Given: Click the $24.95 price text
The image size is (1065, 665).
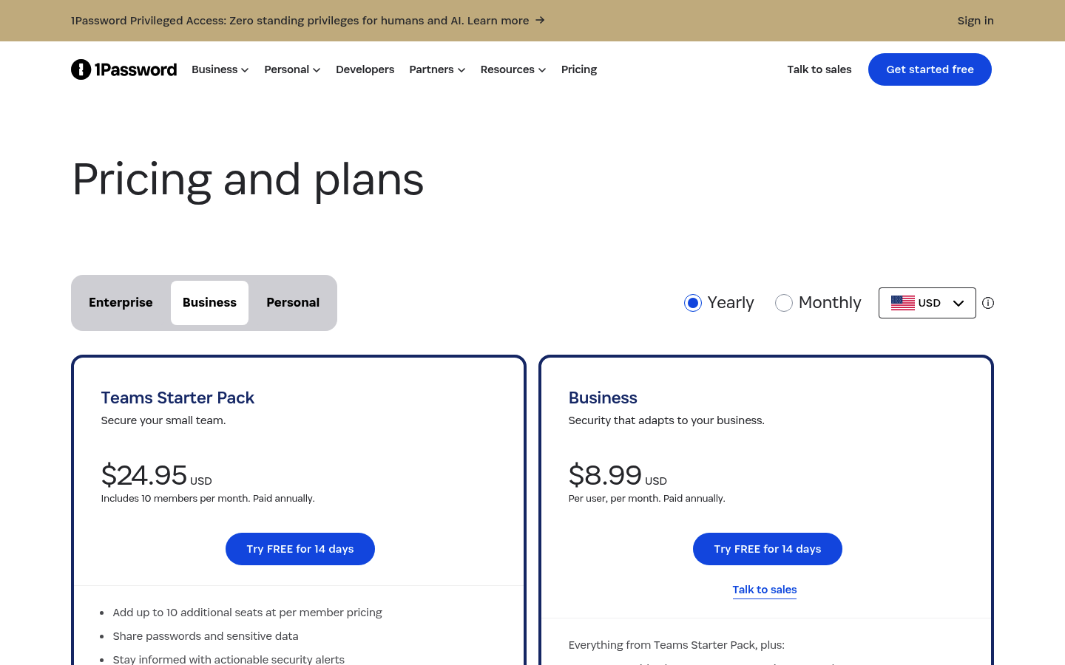Looking at the screenshot, I should point(144,474).
